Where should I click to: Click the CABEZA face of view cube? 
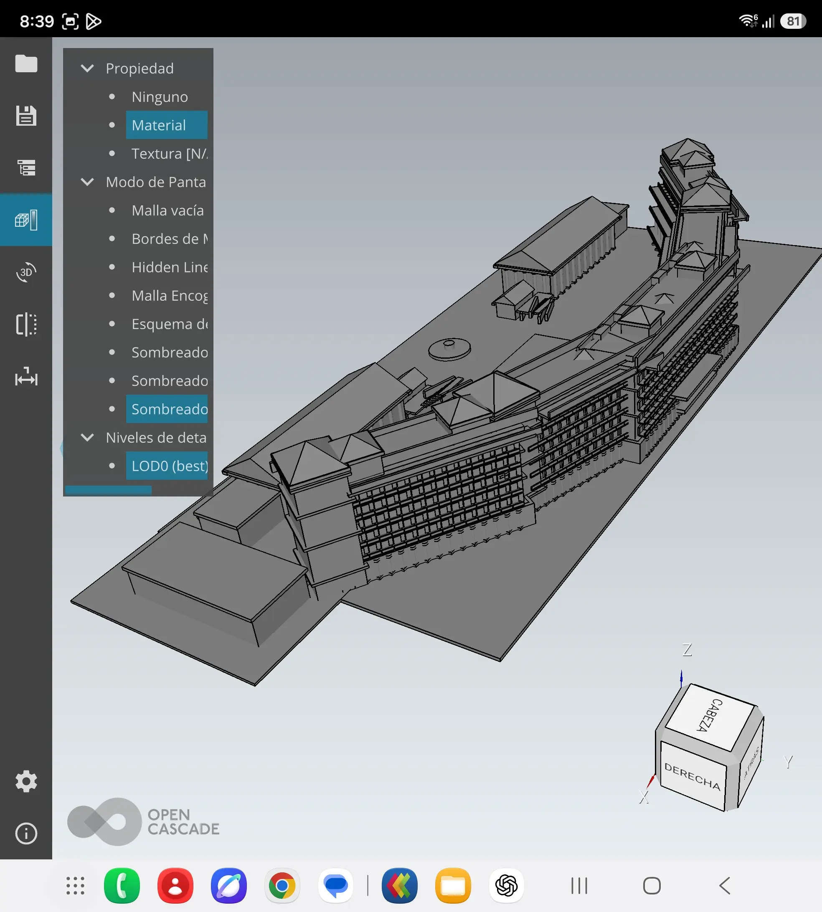coord(710,716)
